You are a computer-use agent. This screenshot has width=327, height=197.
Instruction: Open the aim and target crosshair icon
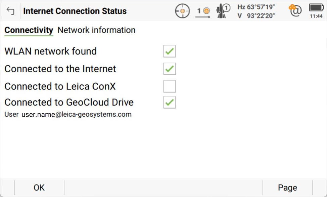(x=182, y=11)
